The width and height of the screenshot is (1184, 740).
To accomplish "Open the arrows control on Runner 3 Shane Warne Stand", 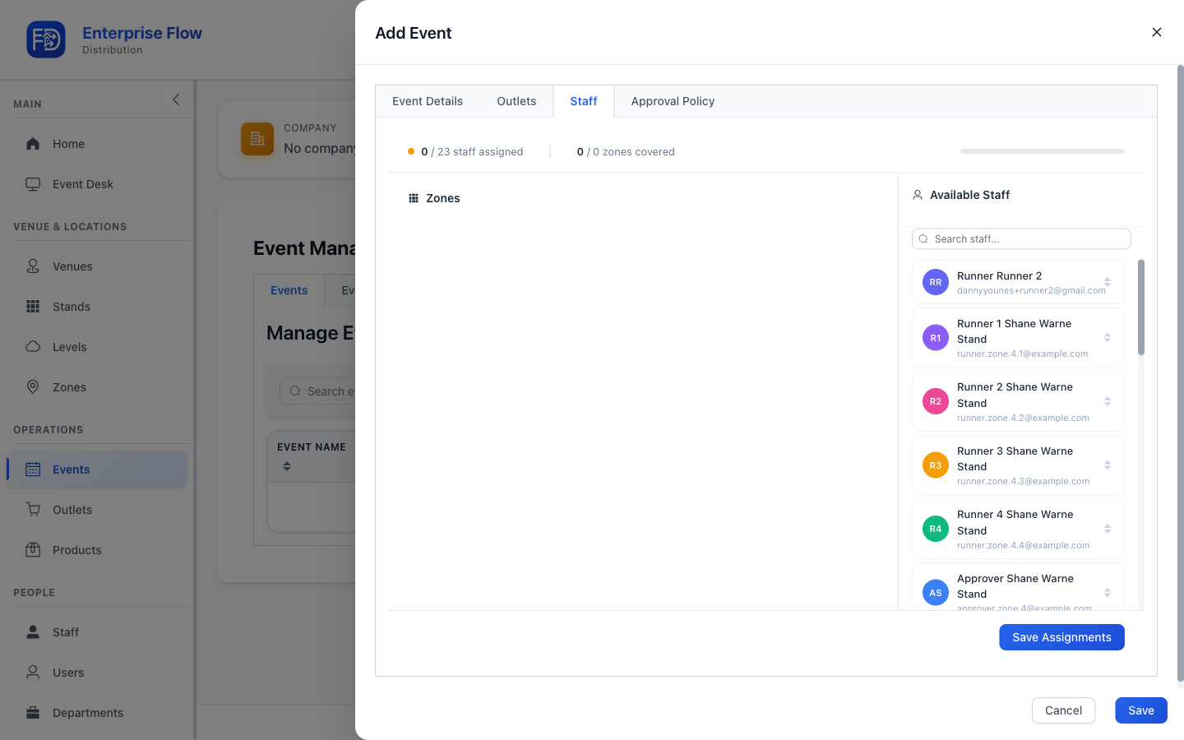I will [x=1108, y=465].
